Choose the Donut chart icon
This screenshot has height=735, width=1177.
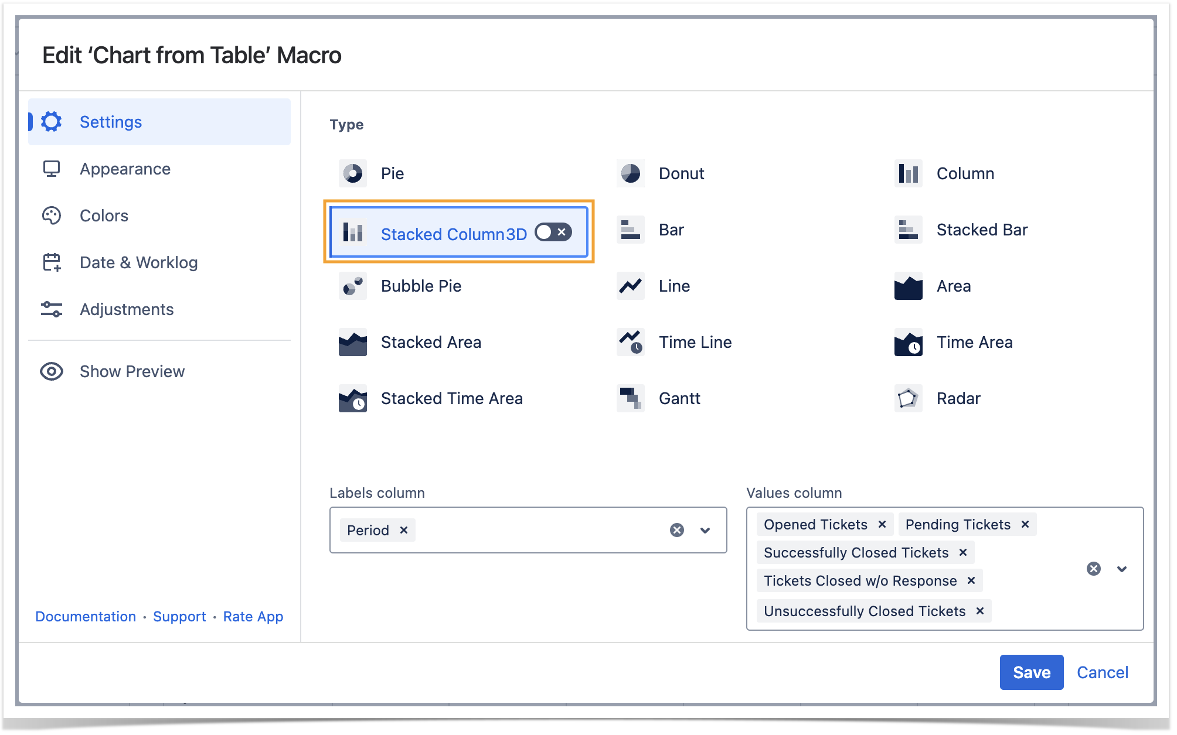(631, 173)
